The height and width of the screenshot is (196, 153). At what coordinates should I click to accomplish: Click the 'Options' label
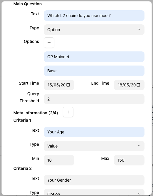click(31, 41)
